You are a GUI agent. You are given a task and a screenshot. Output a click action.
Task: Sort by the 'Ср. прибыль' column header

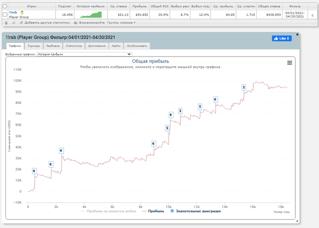223,6
